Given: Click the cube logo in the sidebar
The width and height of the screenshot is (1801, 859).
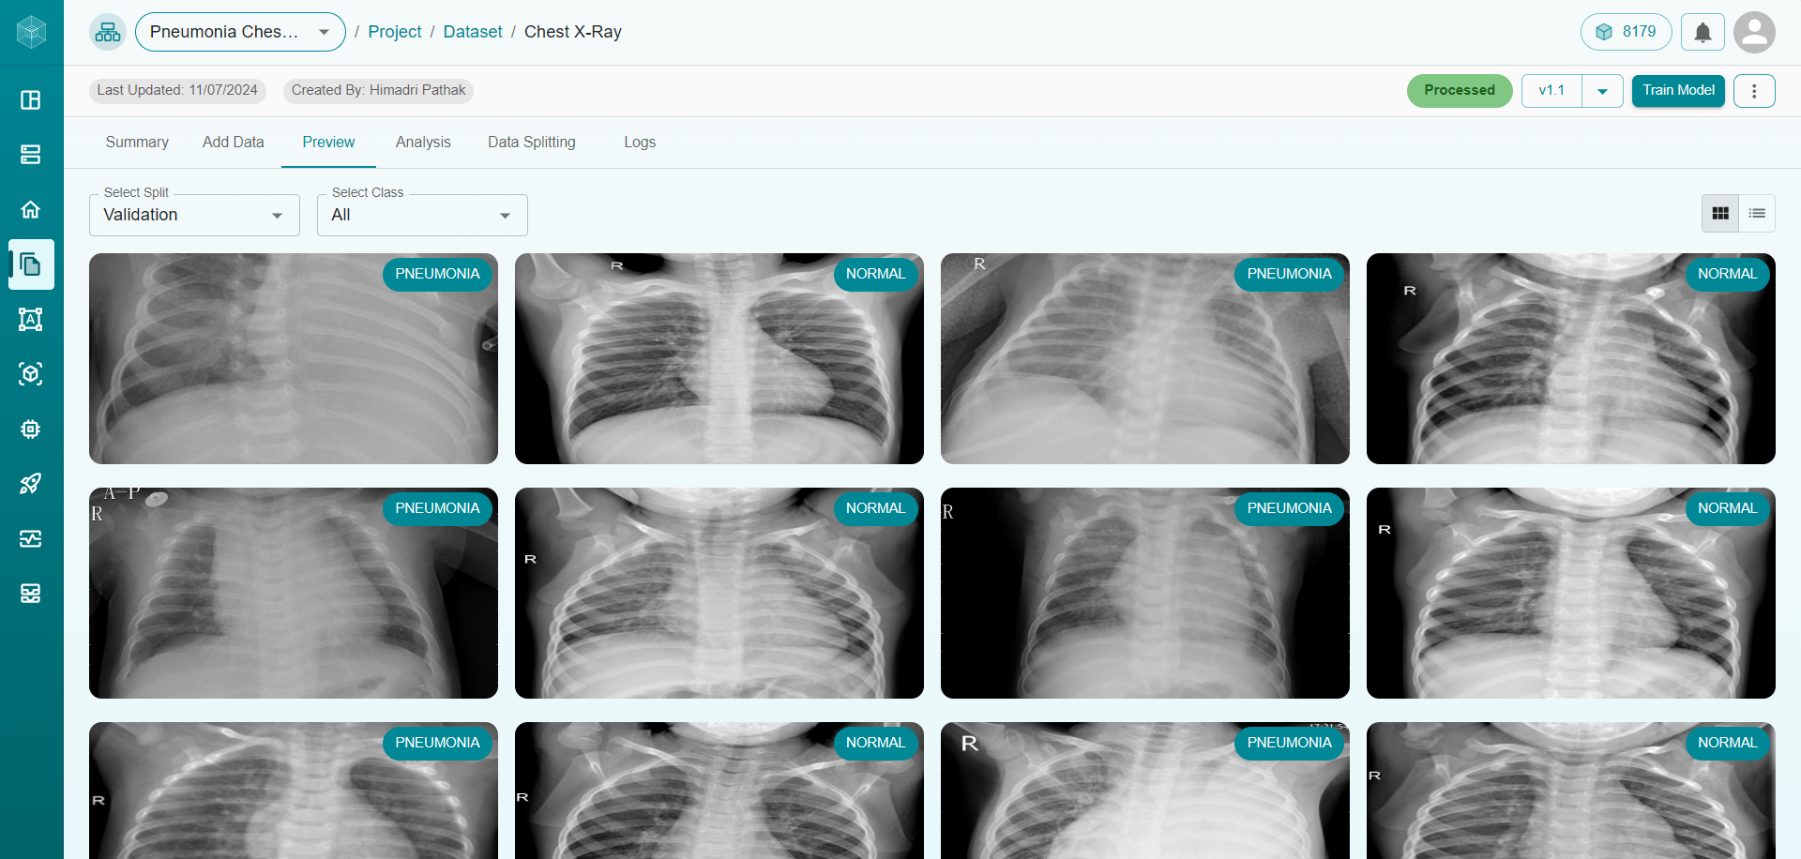Looking at the screenshot, I should 31,32.
